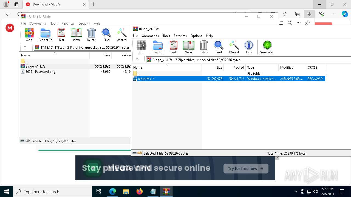351x197 pixels.
Task: Click lock icon in Bingo_v1.1.7z status bar
Action: [x=140, y=153]
